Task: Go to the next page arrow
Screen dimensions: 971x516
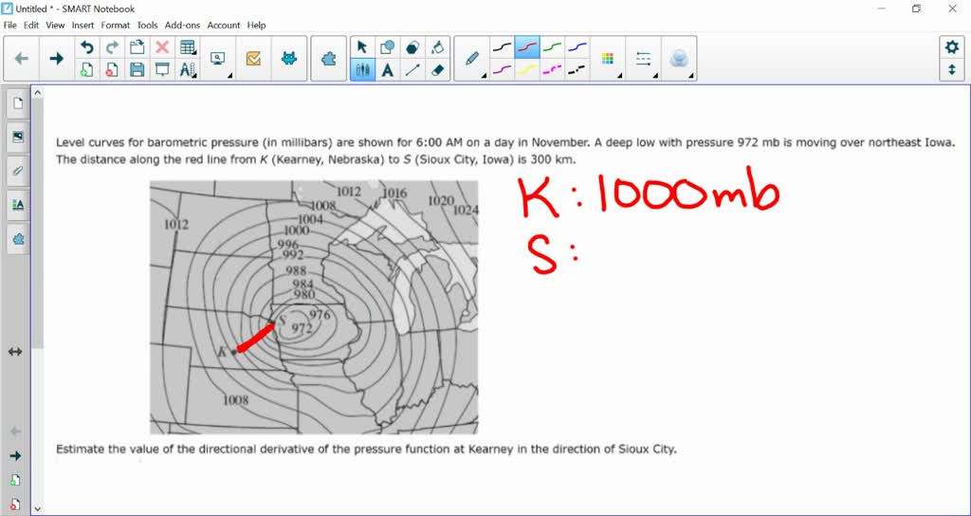Action: point(56,58)
